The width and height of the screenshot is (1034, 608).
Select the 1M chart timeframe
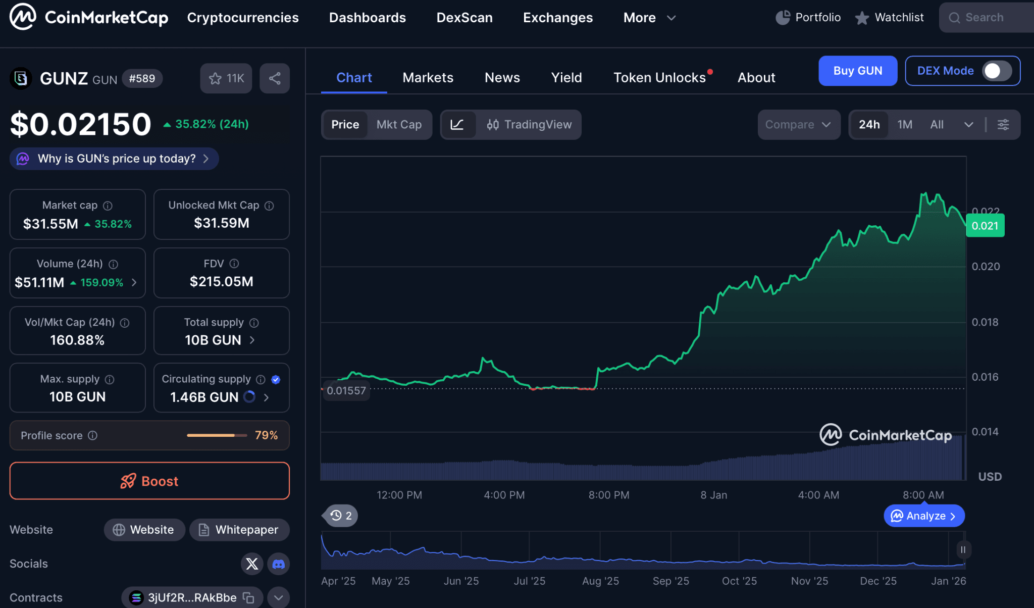tap(904, 124)
